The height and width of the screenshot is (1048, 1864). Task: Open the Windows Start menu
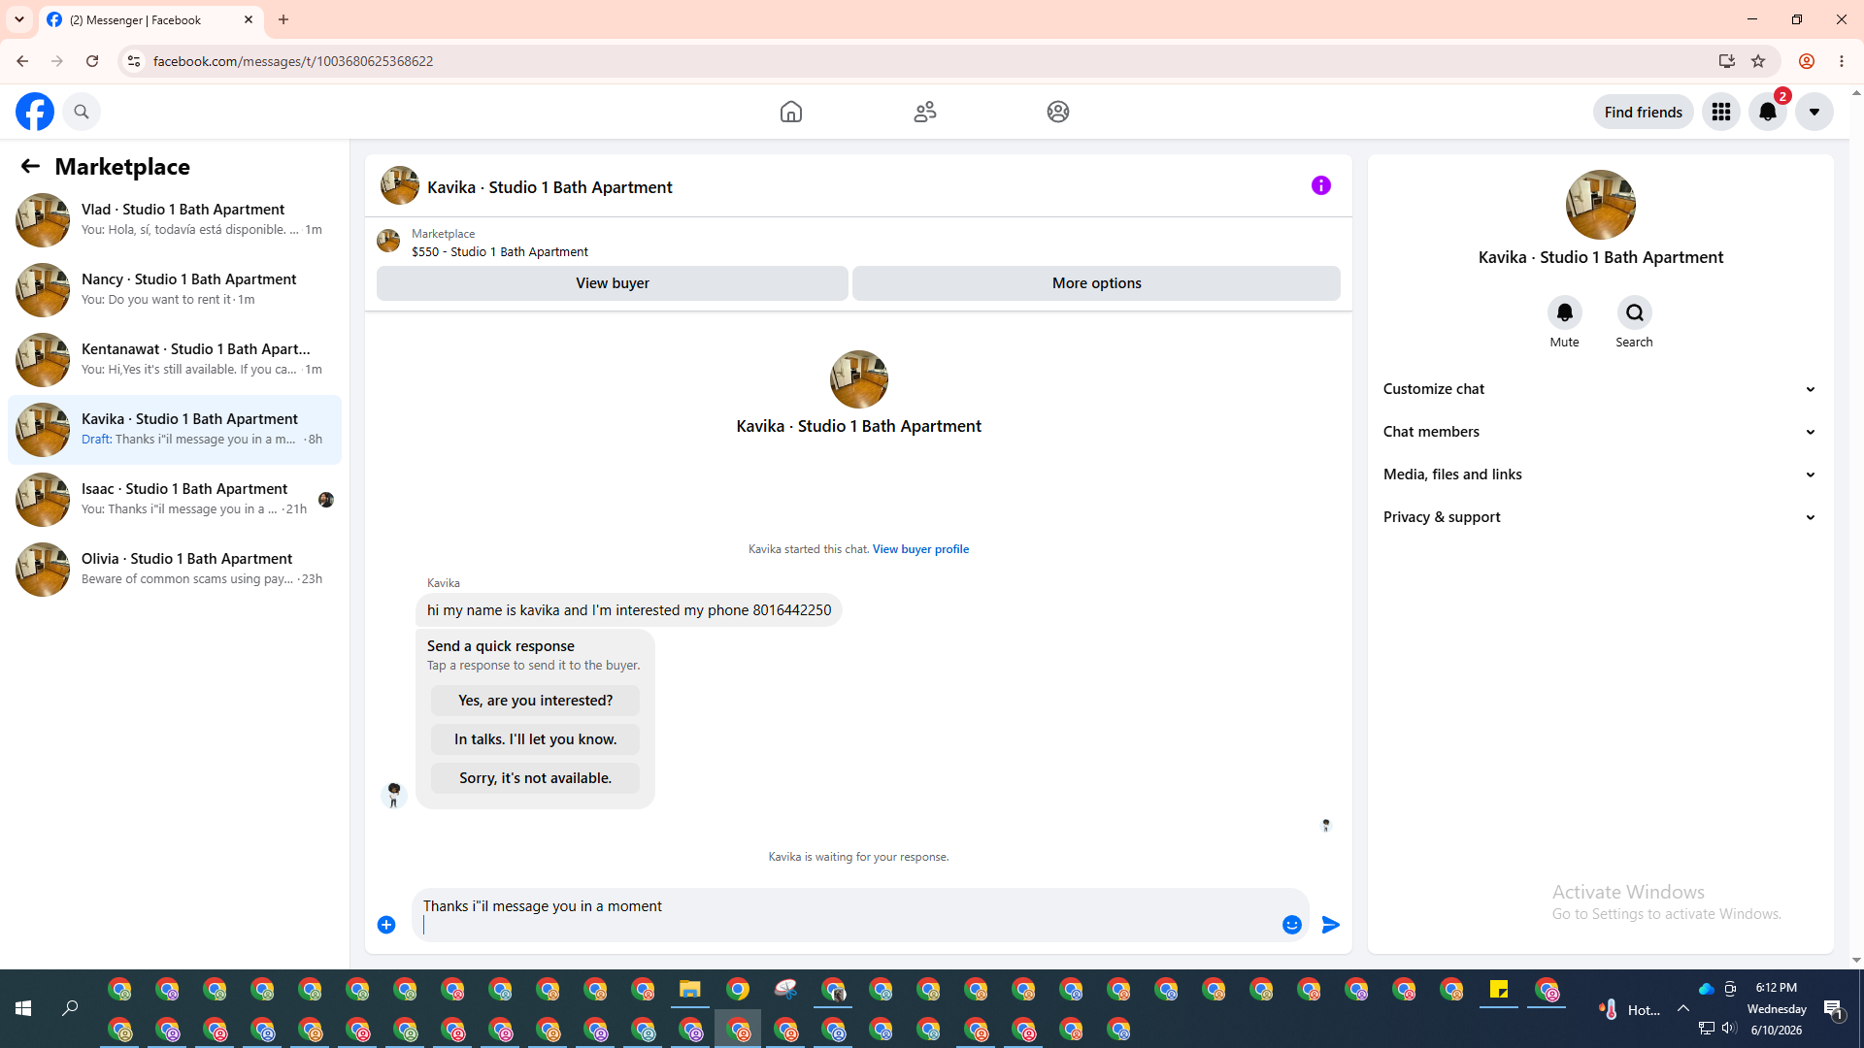pos(23,1009)
